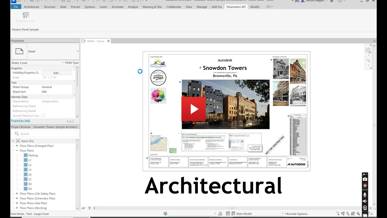Screen dimensions: 387x218
Task: Switch to the Collaborate ribbon tab
Action: (x=174, y=7)
